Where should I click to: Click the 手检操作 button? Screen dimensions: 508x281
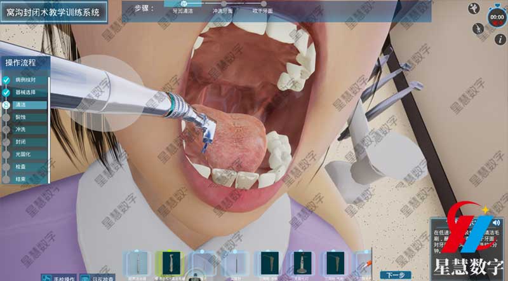(x=59, y=278)
